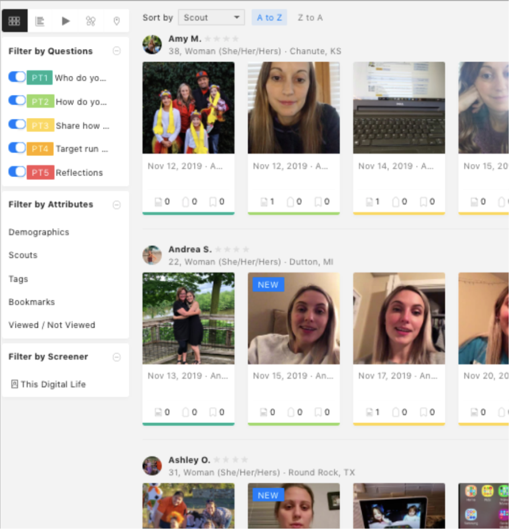The width and height of the screenshot is (509, 529).
Task: Open Amy M. profile avatar
Action: tap(152, 44)
